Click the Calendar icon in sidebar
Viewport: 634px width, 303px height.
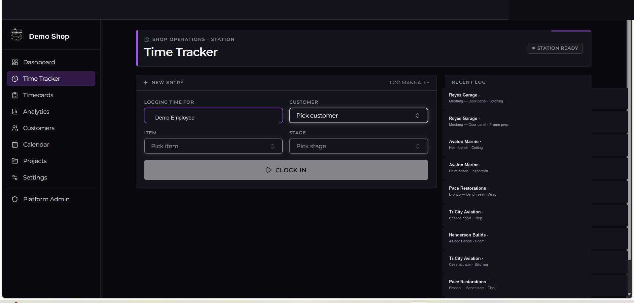tap(15, 145)
